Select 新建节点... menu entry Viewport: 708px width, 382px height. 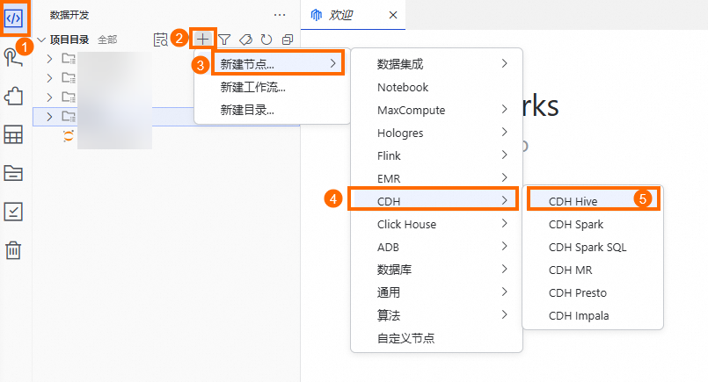tap(278, 63)
